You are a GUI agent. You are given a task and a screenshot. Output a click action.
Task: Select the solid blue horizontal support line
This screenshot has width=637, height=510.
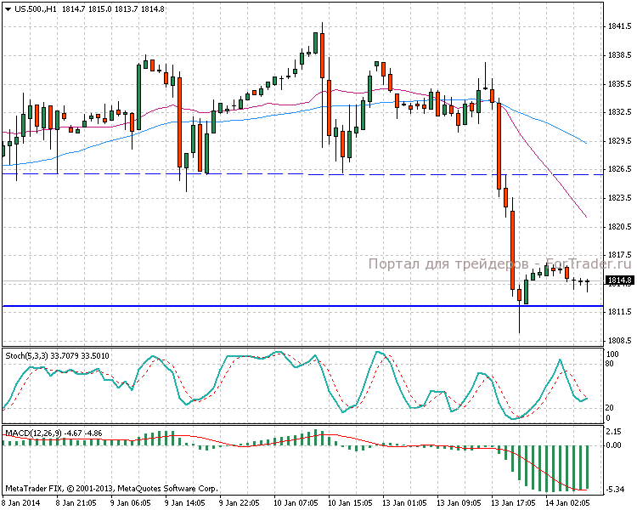(x=255, y=305)
